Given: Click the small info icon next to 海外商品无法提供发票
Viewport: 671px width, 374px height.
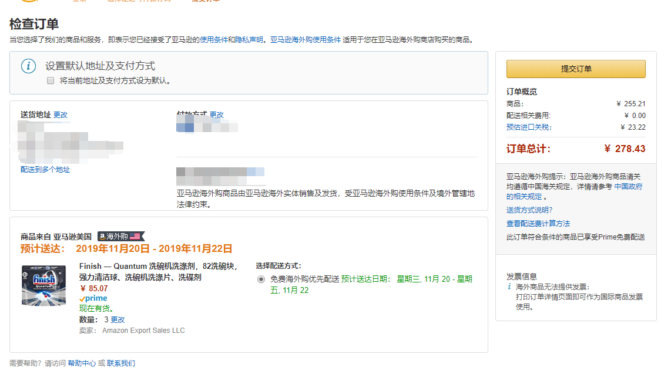Looking at the screenshot, I should (509, 287).
